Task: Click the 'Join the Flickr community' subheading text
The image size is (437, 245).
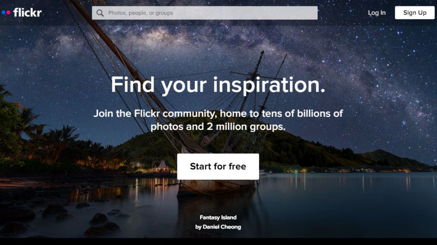Action: click(218, 120)
